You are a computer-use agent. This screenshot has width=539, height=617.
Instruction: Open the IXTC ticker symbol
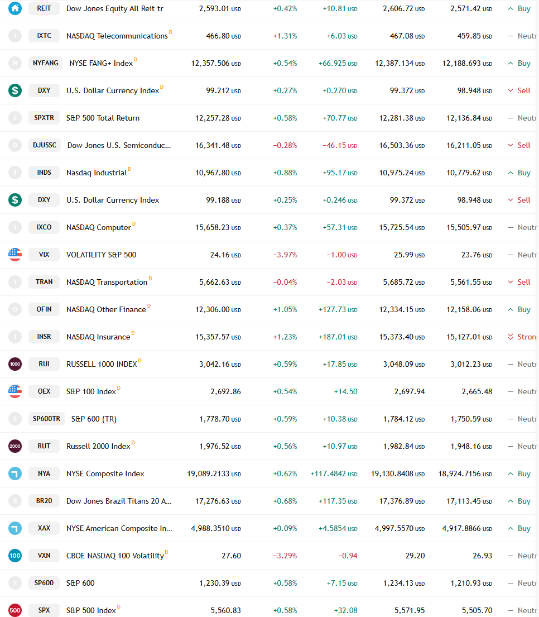pos(44,36)
